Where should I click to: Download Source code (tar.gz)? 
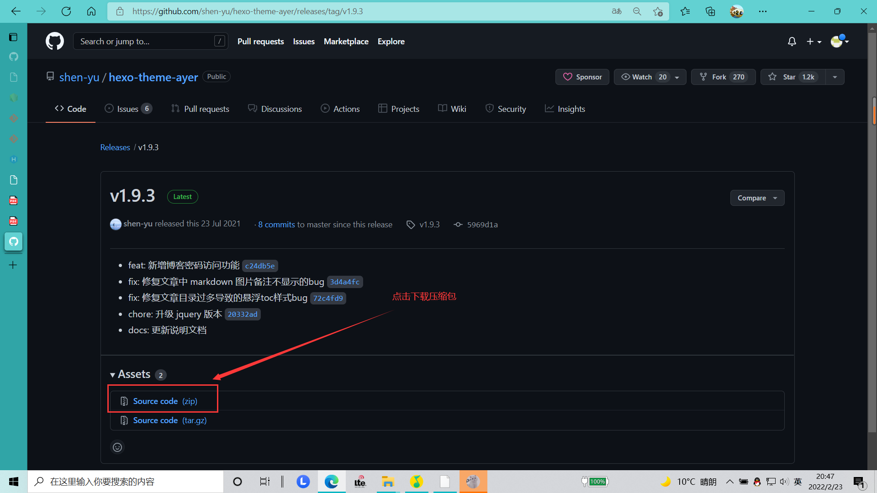click(170, 420)
